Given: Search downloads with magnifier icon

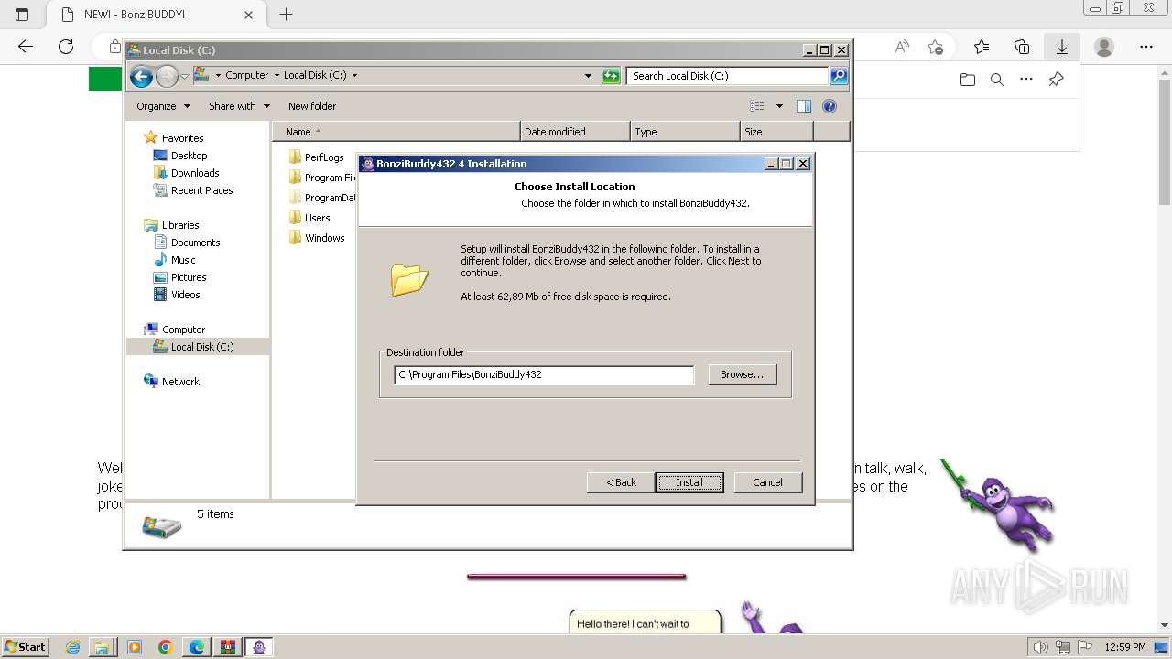Looking at the screenshot, I should coord(997,80).
